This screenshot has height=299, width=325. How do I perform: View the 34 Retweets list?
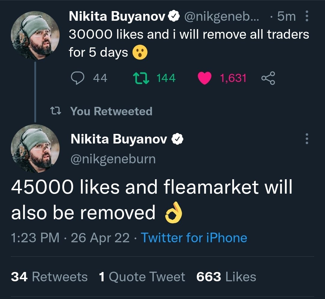click(x=49, y=277)
